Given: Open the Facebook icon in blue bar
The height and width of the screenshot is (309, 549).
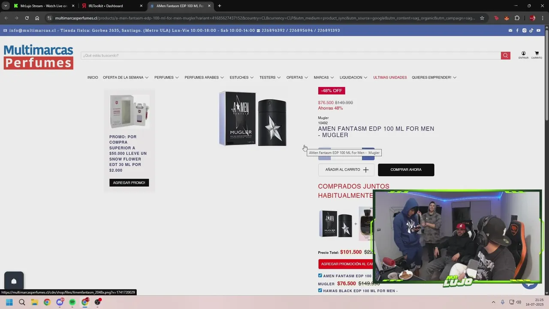Looking at the screenshot, I should coord(517,30).
